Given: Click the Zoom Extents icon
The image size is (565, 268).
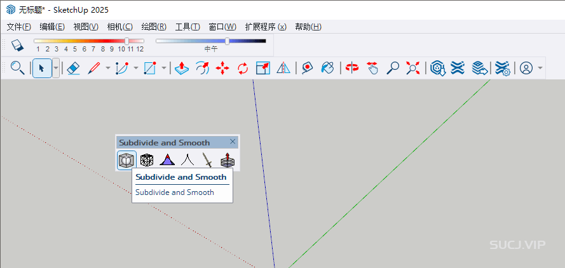Looking at the screenshot, I should coord(413,68).
